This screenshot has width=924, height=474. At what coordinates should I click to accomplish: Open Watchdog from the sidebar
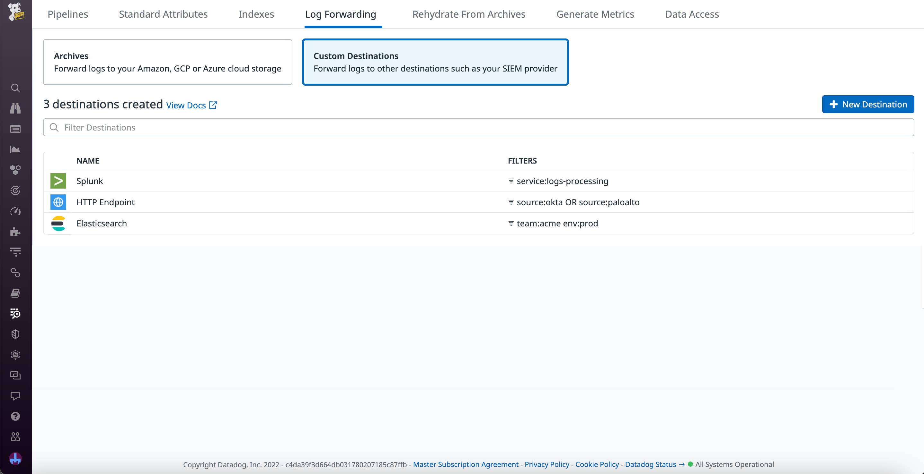tap(15, 108)
